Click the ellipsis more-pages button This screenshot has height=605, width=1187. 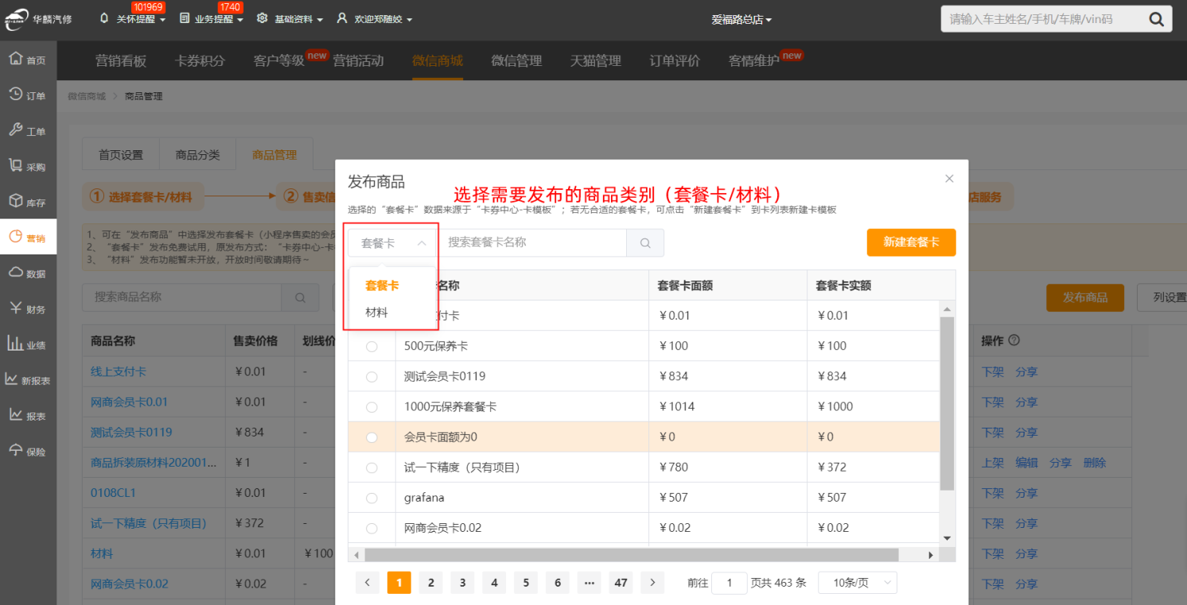(590, 583)
